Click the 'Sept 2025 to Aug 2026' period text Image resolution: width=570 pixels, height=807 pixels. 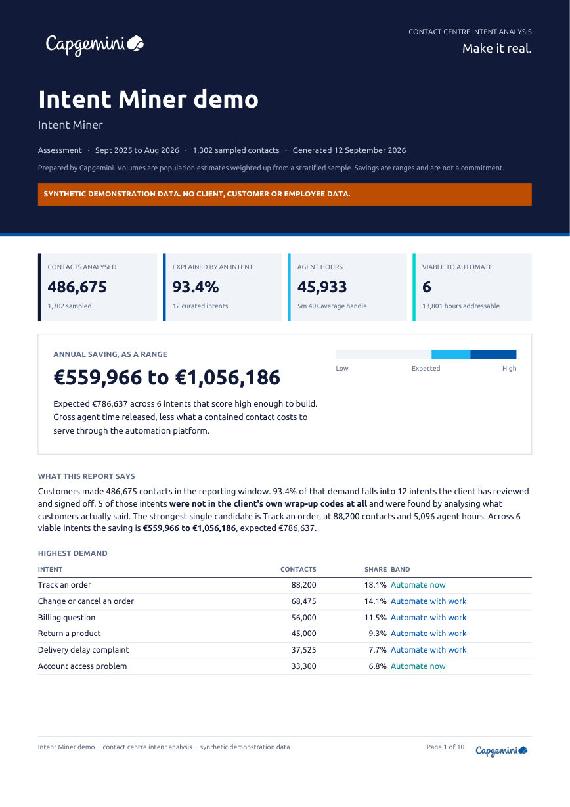137,150
